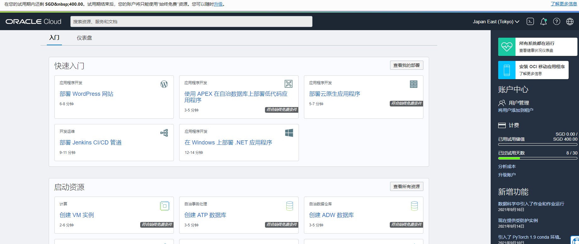Image resolution: width=579 pixels, height=244 pixels.
Task: Click the OCI mobile app phone icon
Action: tap(507, 70)
